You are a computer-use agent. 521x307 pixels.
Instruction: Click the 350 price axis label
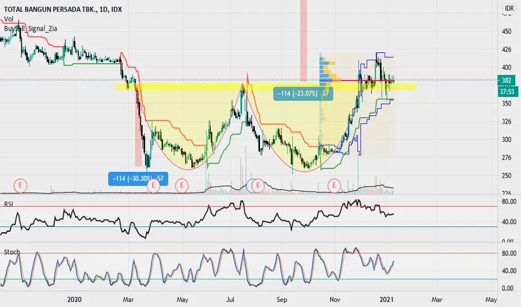click(x=506, y=104)
